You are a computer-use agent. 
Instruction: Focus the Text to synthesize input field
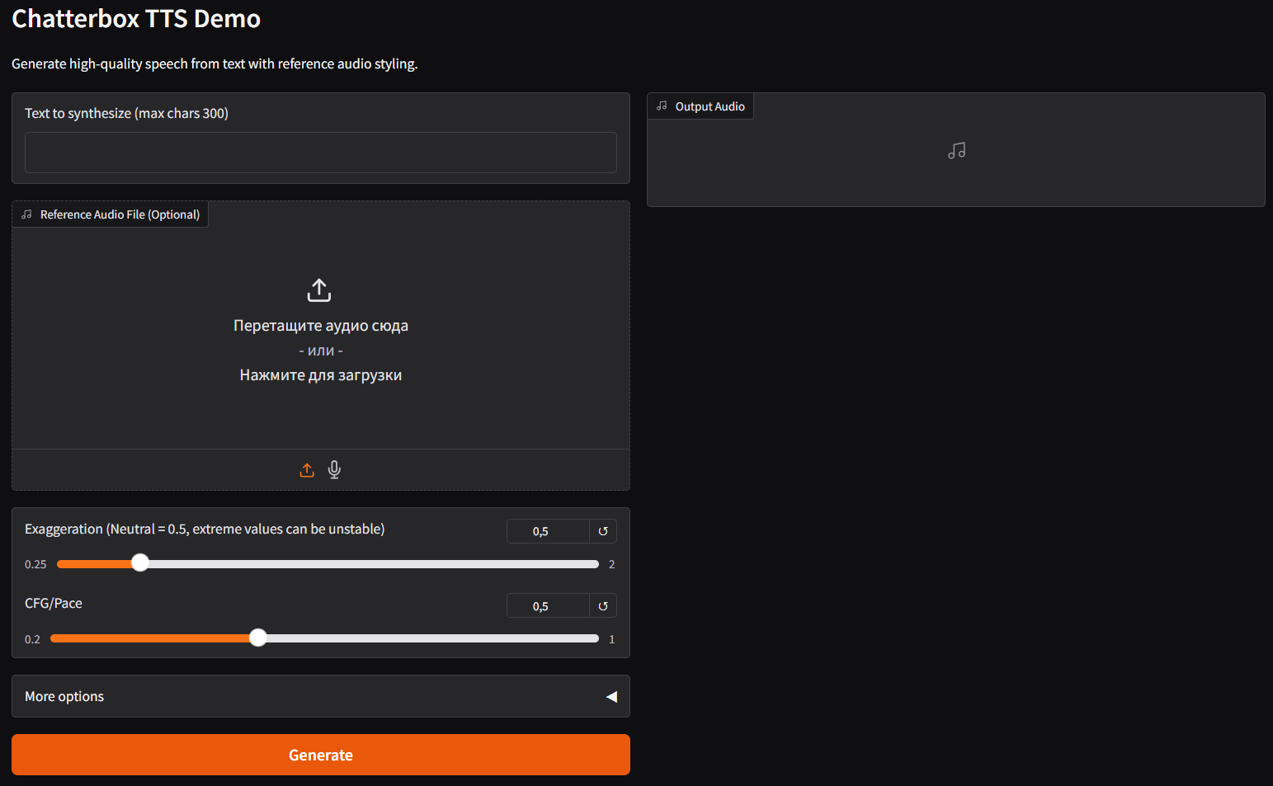(x=321, y=153)
